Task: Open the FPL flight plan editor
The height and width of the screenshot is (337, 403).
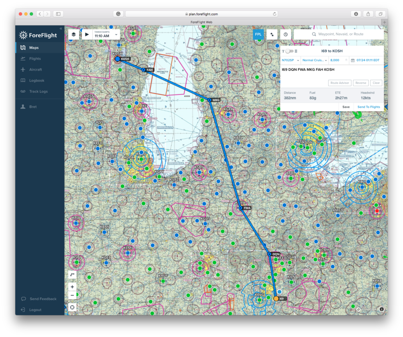Action: [x=258, y=34]
